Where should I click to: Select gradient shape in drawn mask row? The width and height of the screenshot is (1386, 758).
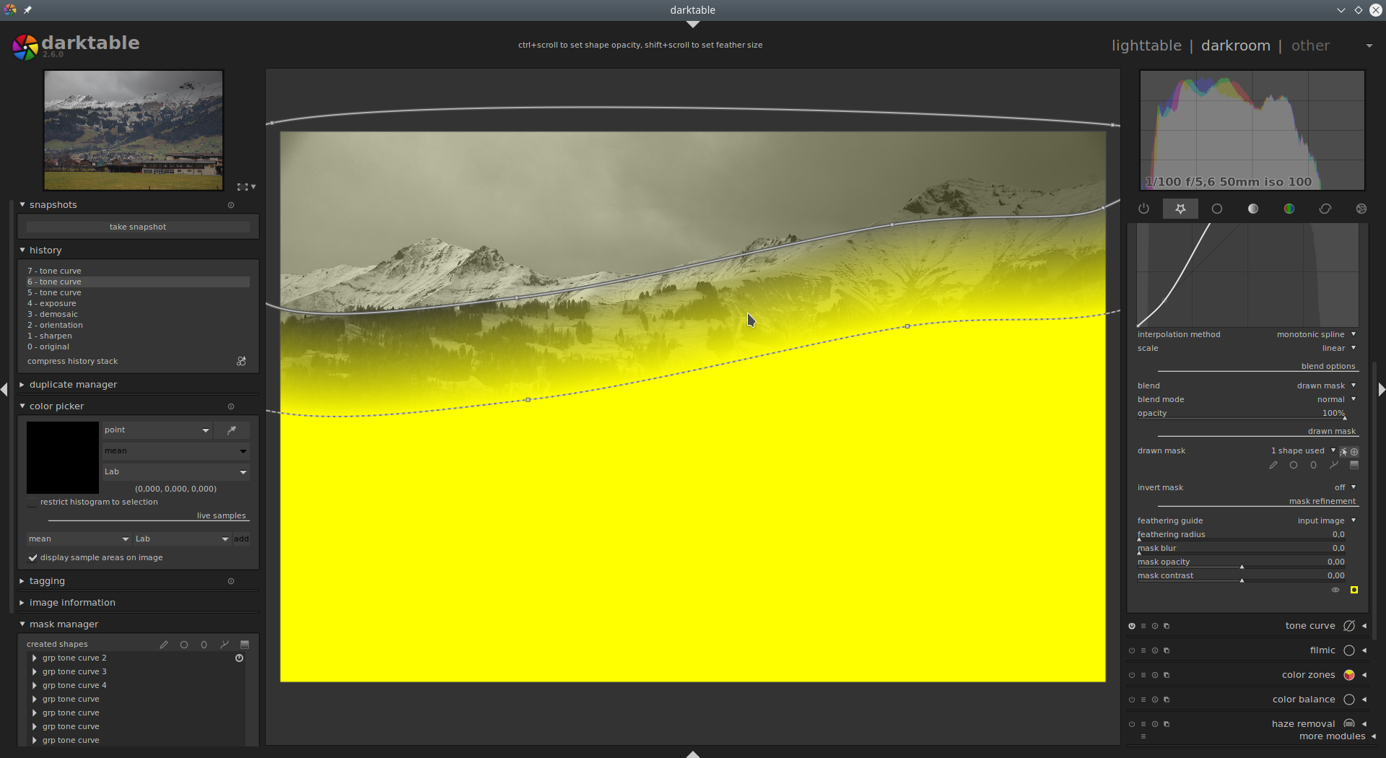pos(1354,466)
